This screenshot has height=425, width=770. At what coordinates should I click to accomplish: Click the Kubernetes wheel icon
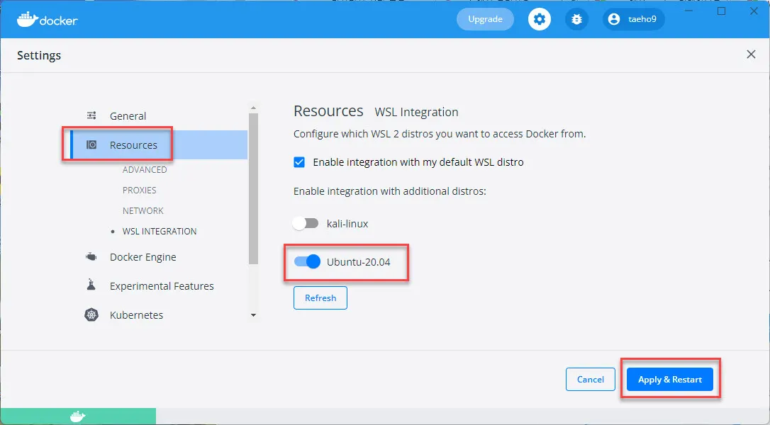(91, 314)
